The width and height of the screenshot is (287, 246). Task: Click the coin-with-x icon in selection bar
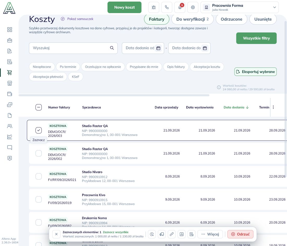(152, 234)
